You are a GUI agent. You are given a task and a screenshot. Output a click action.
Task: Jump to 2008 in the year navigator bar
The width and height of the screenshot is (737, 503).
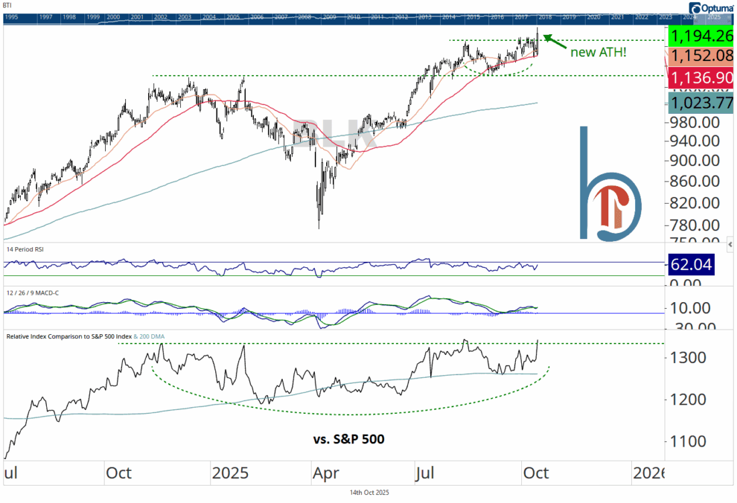pos(304,16)
